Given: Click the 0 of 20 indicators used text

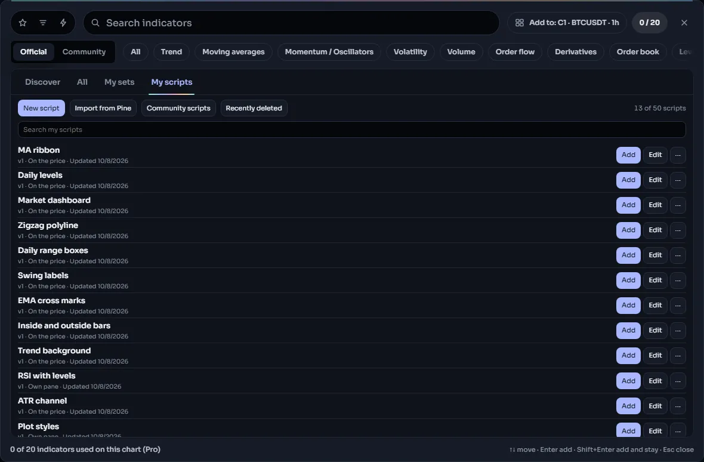Looking at the screenshot, I should [x=85, y=449].
